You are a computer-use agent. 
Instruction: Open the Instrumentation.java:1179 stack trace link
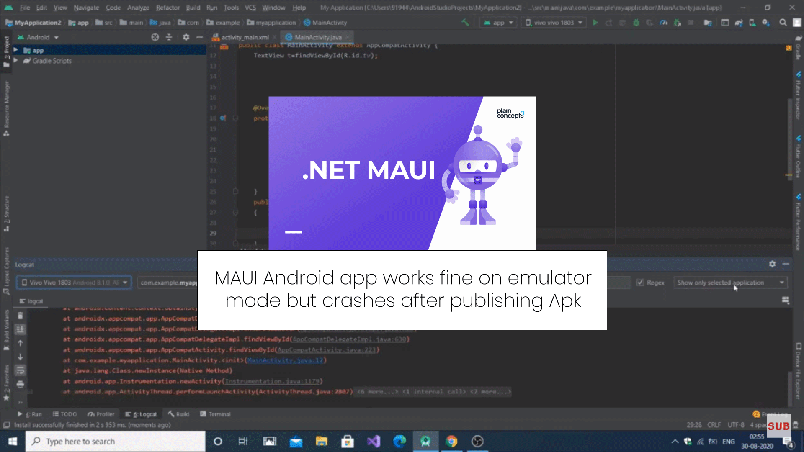(x=273, y=381)
